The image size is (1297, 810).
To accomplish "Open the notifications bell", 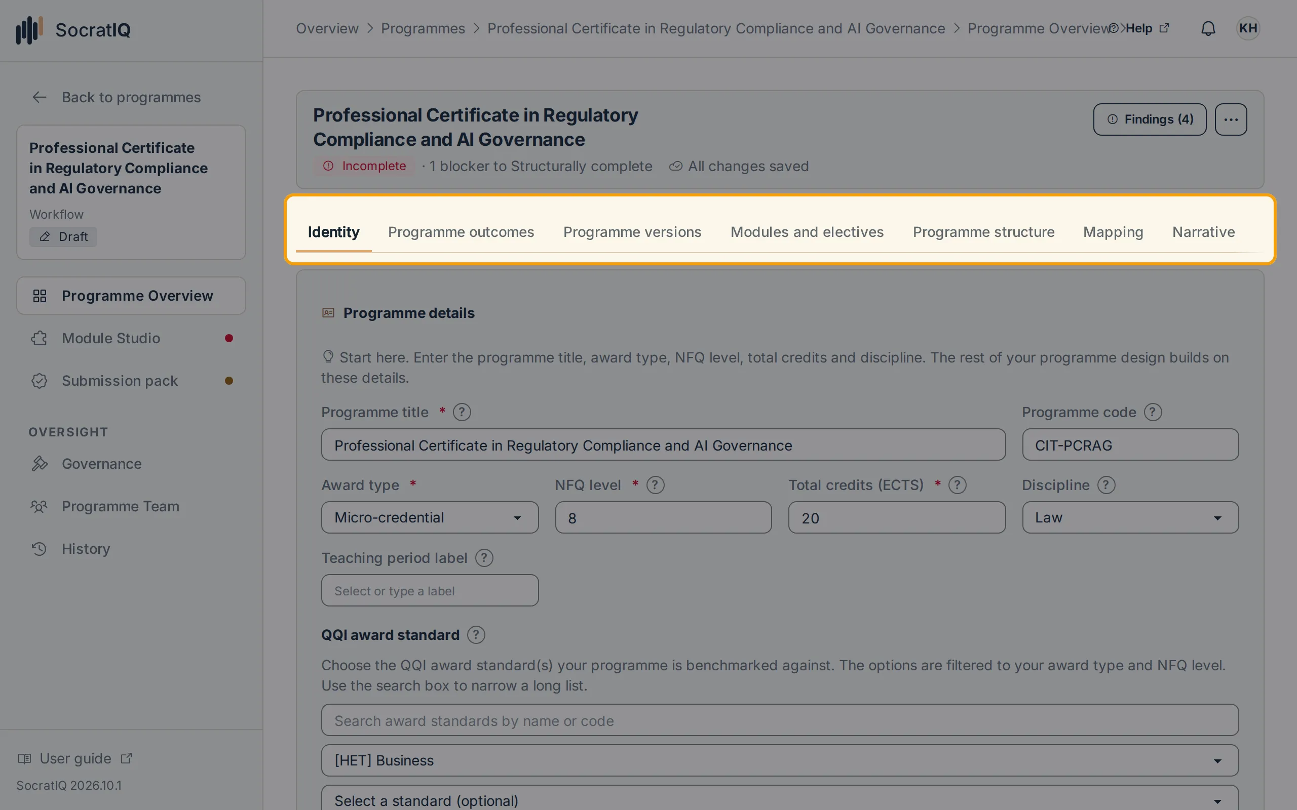I will [1208, 28].
